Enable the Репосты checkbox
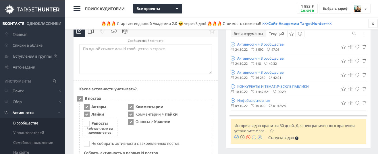This screenshot has height=154, width=378. [x=87, y=124]
